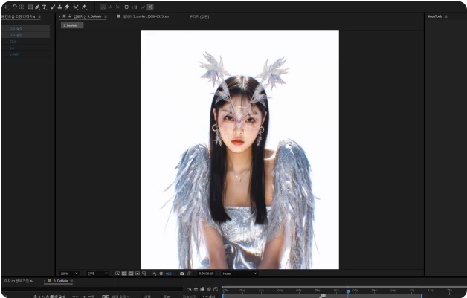Open grid and guide options icon
The image size is (467, 298).
tap(144, 273)
